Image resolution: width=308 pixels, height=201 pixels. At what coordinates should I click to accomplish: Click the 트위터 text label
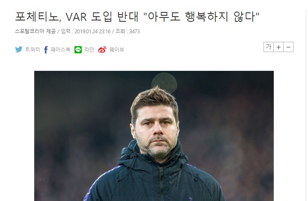pos(33,50)
